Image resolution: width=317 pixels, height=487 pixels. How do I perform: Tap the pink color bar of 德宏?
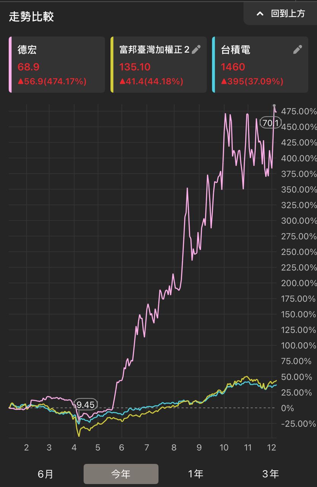pyautogui.click(x=10, y=65)
